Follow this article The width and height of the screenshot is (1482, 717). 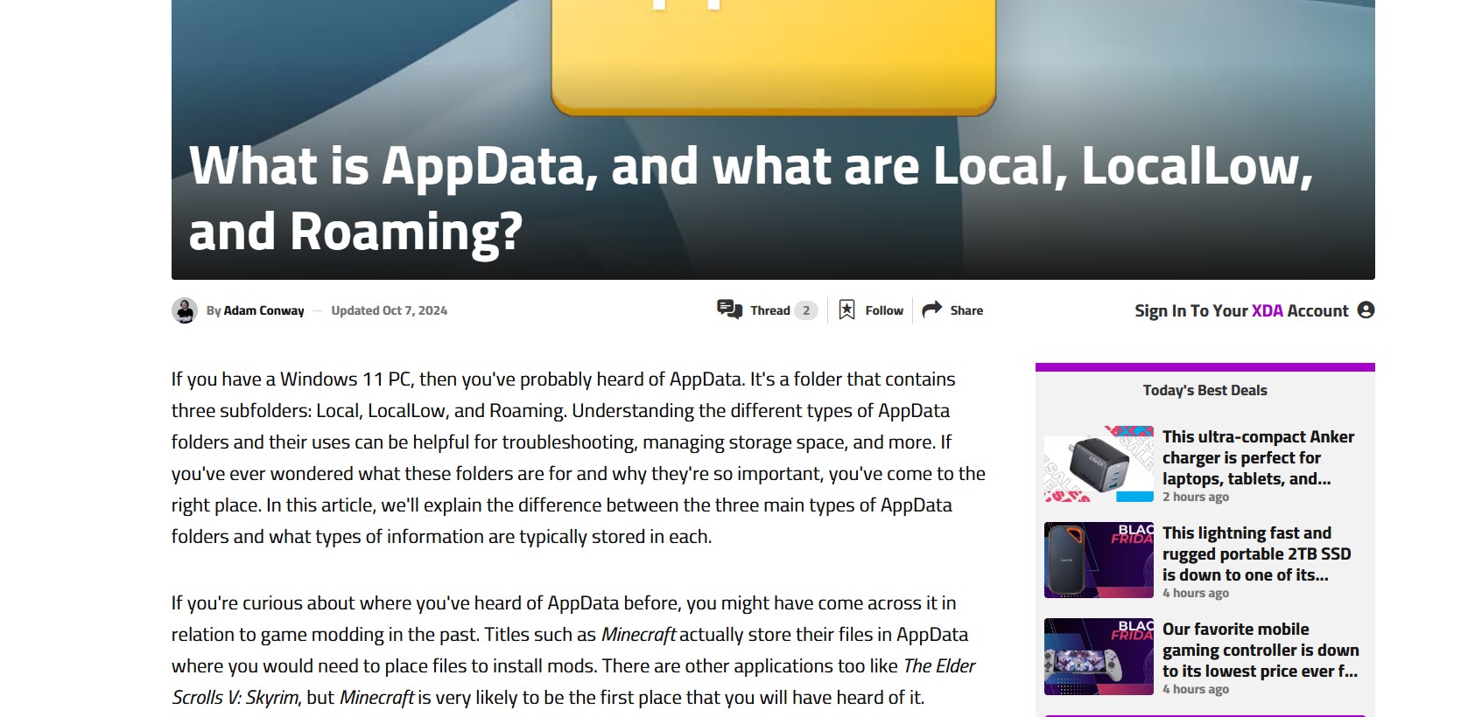tap(871, 310)
